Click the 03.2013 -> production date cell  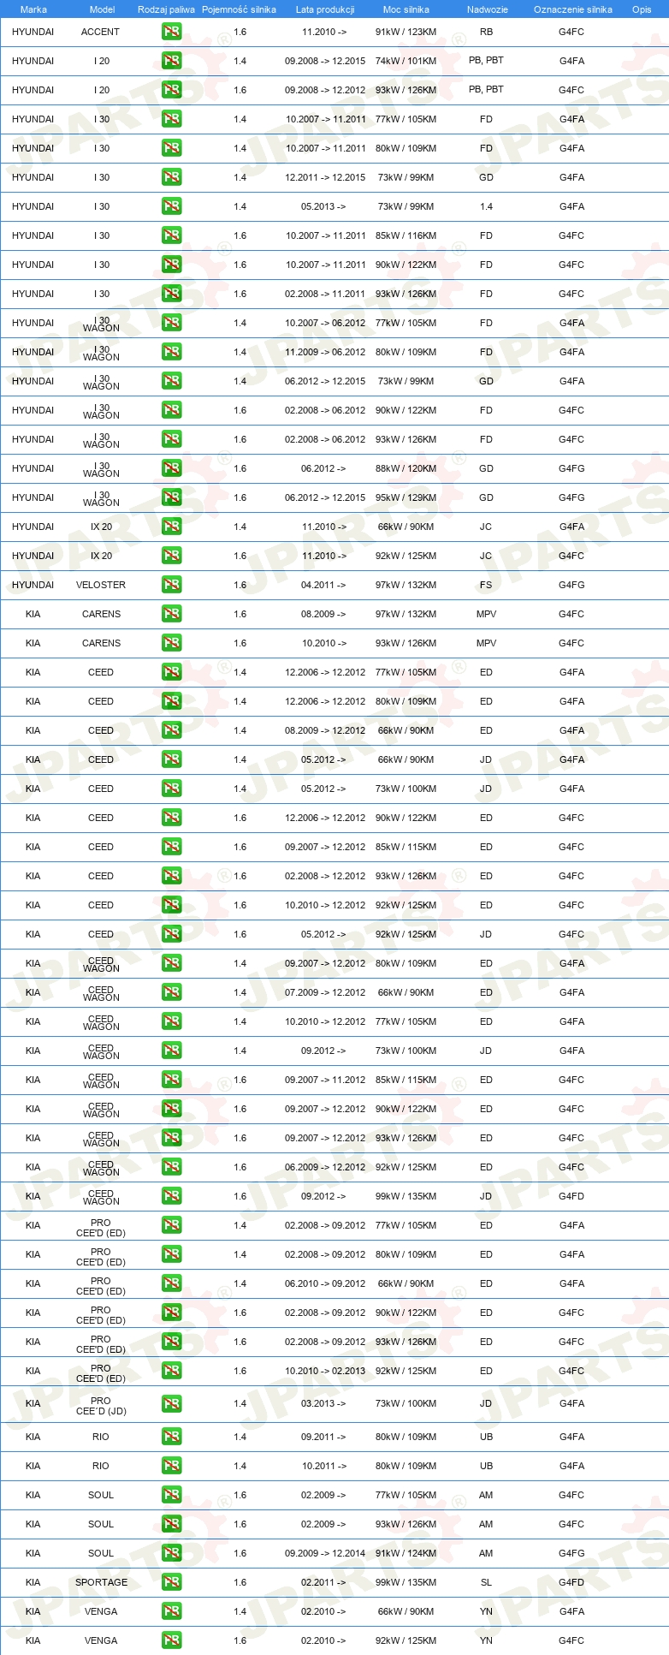[323, 1403]
